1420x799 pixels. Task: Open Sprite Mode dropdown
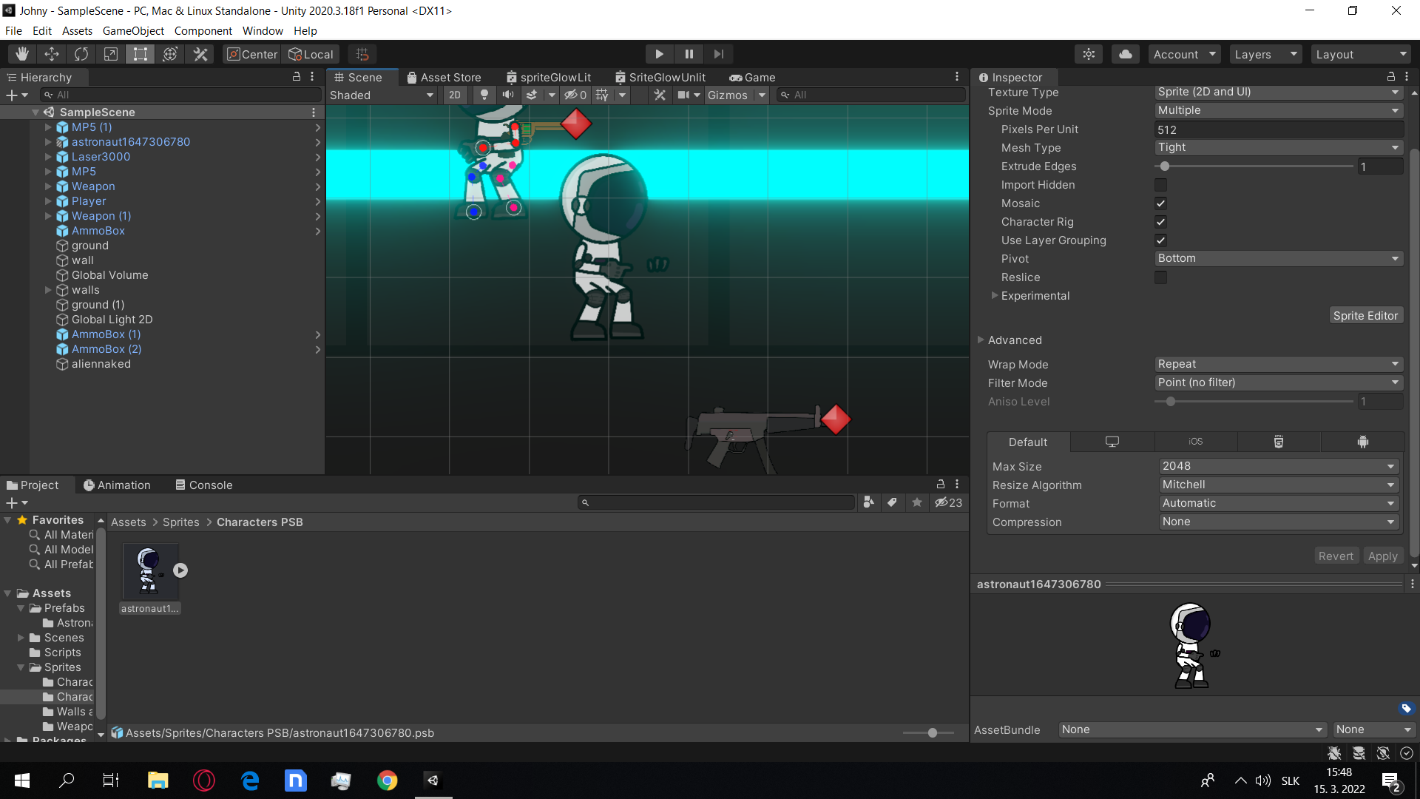coord(1279,110)
